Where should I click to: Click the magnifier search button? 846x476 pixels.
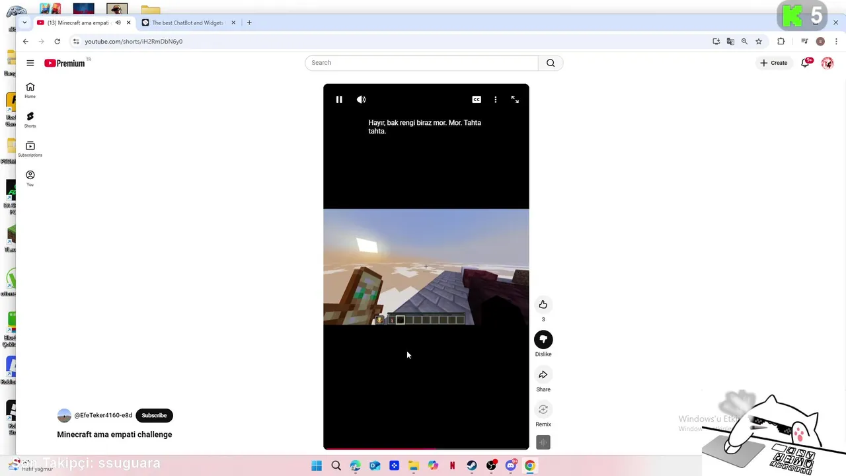coord(551,63)
